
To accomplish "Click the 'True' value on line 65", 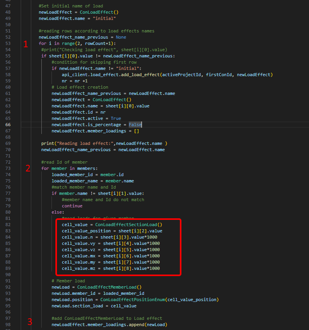I will click(x=115, y=118).
